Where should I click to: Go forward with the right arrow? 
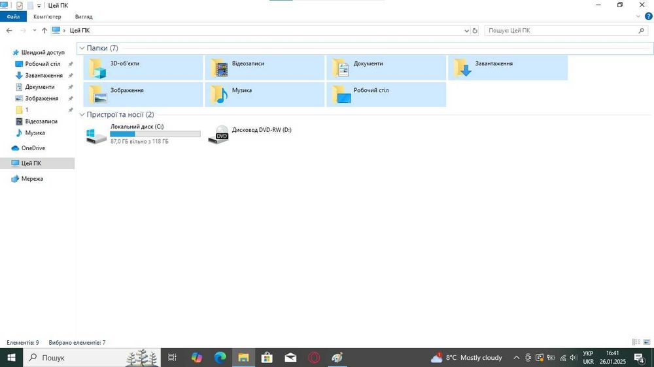coord(23,31)
